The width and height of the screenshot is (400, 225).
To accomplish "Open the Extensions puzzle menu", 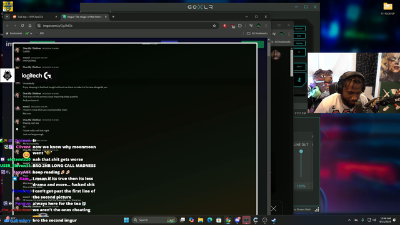I will [240, 26].
